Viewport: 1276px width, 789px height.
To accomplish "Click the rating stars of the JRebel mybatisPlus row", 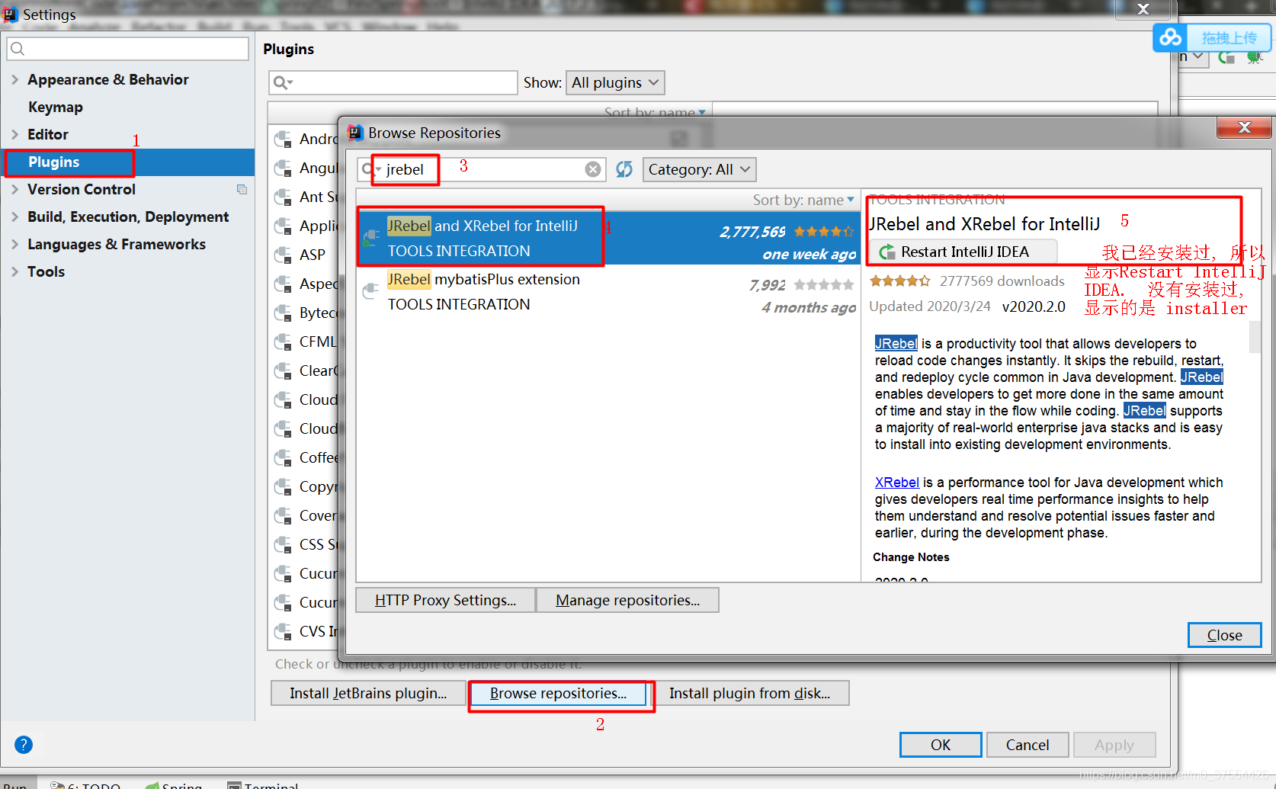I will point(824,284).
